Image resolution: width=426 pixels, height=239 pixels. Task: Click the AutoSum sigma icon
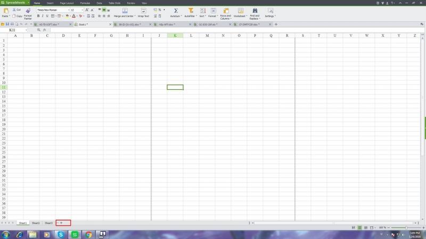(176, 11)
